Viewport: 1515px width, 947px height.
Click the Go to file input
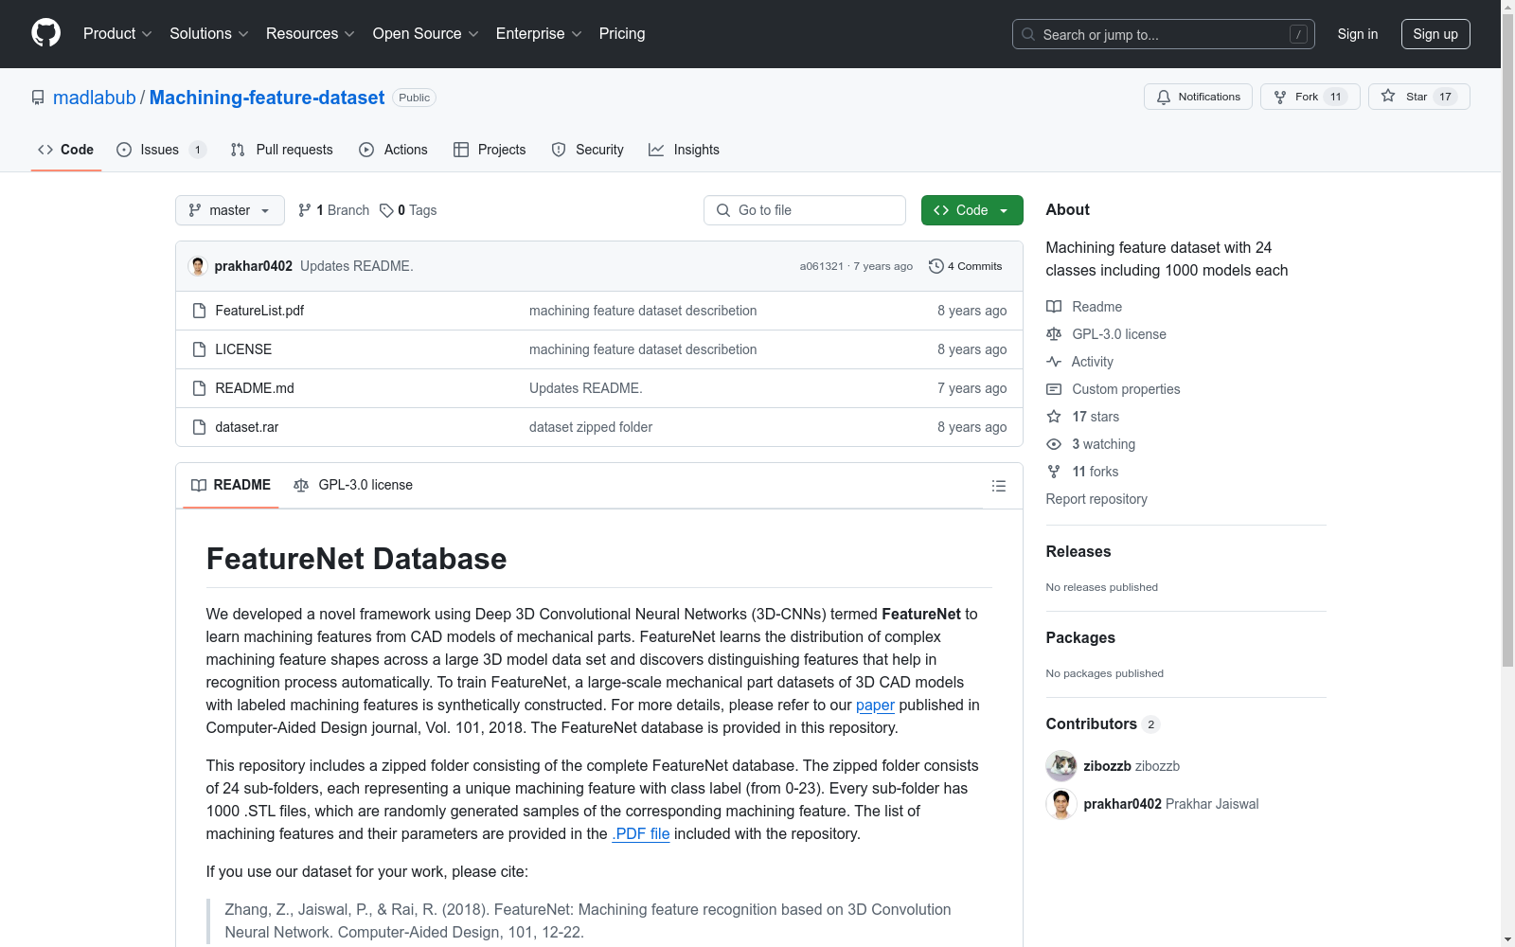(x=805, y=210)
